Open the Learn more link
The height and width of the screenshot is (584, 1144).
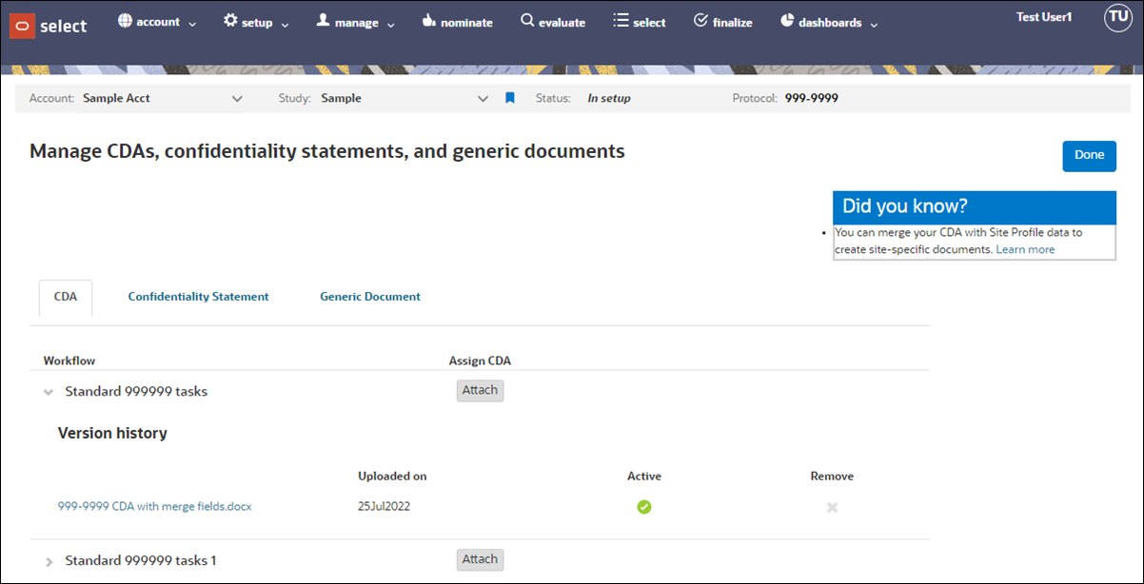pyautogui.click(x=1025, y=249)
